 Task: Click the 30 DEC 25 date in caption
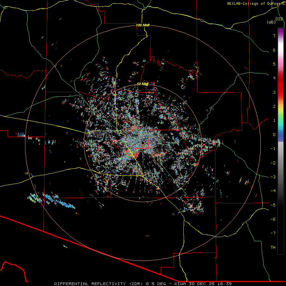(203, 284)
